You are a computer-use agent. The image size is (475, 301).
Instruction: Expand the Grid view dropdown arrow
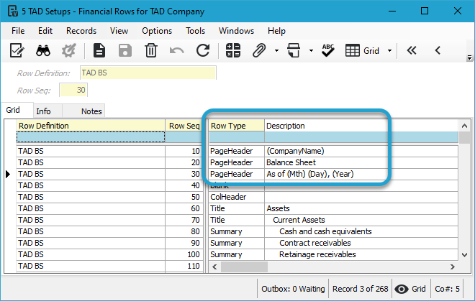point(390,50)
